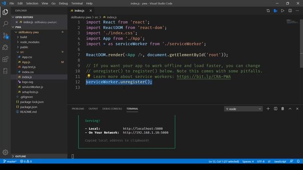The height and width of the screenshot is (170, 303).
Task: Close the terminal panel
Action: 297,109
